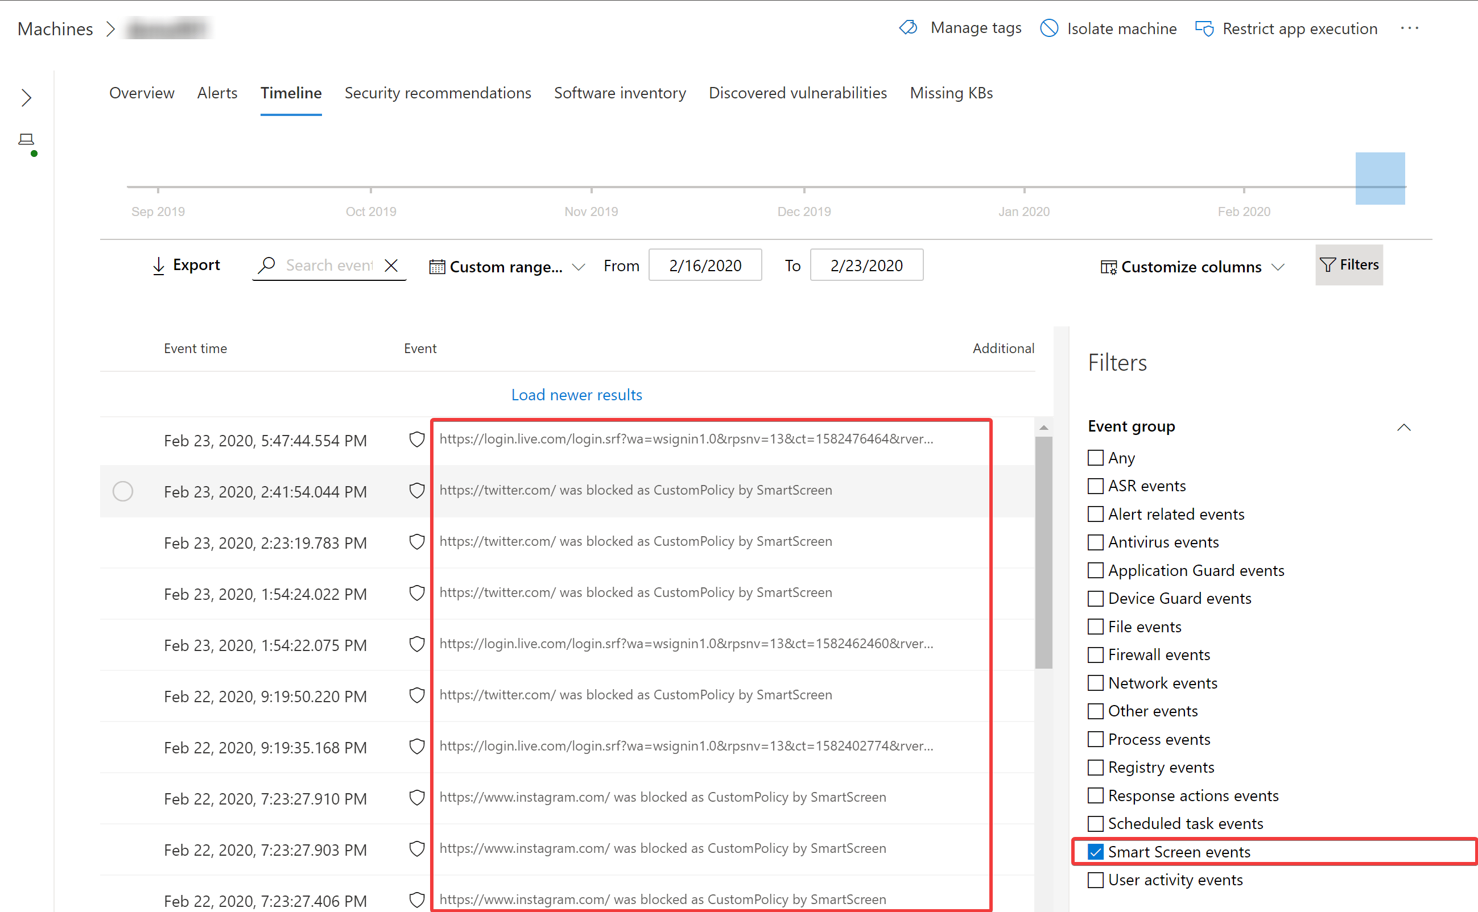Click the machine device icon in sidebar
This screenshot has width=1478, height=912.
tap(26, 140)
